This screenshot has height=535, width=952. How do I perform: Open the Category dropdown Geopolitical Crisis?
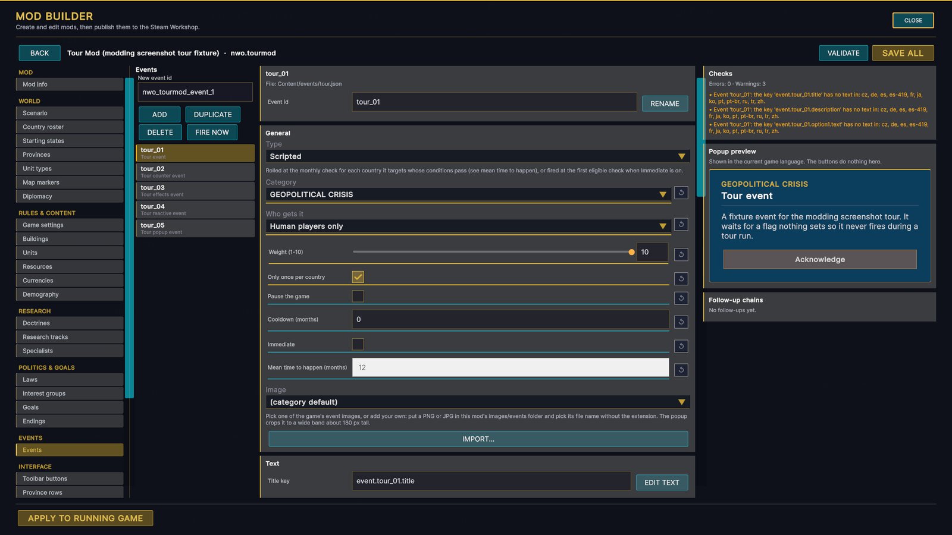pyautogui.click(x=468, y=194)
